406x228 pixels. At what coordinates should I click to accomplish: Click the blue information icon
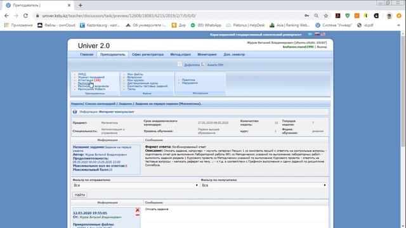[75, 112]
